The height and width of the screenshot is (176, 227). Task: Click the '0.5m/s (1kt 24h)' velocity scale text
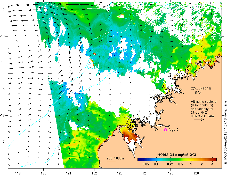point(202,116)
